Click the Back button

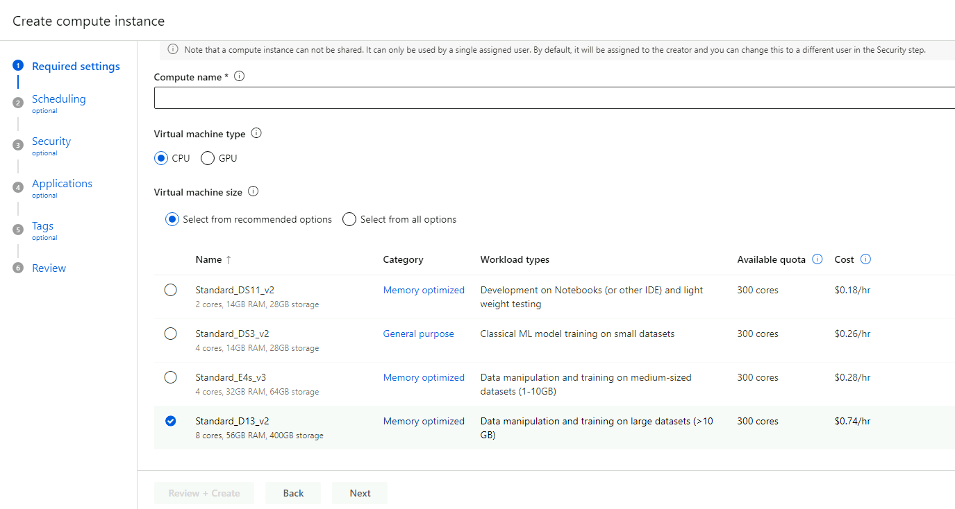pos(293,493)
